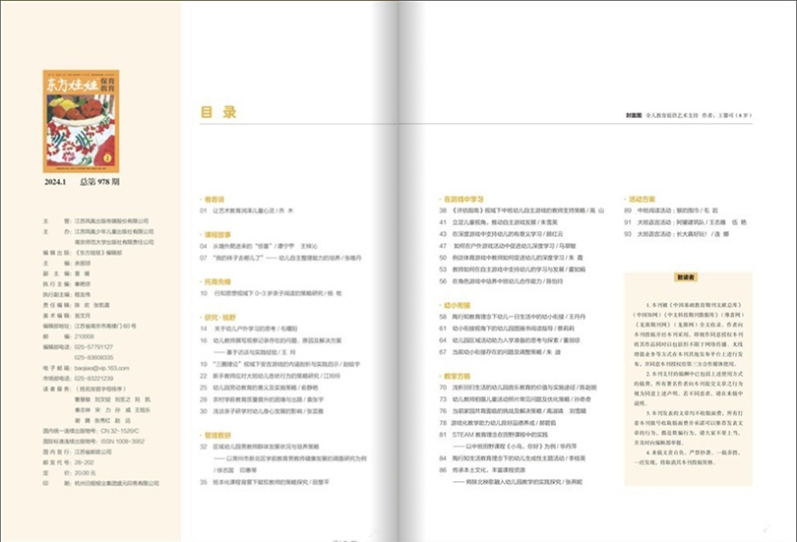Click the serial number CN 32-1520/C

[119, 431]
